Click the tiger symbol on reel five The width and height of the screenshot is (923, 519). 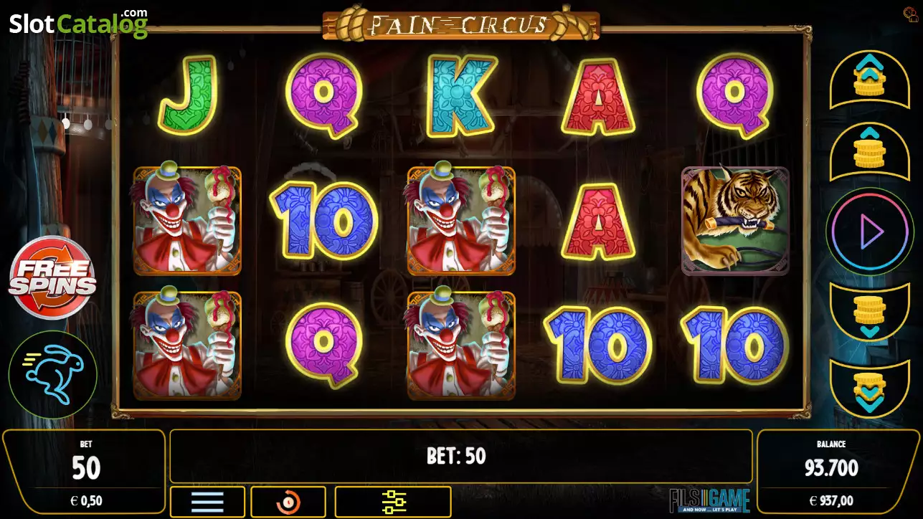(x=735, y=221)
